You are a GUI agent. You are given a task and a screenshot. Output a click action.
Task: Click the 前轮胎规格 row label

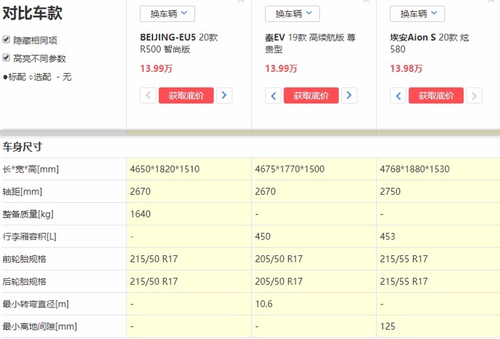click(x=24, y=259)
